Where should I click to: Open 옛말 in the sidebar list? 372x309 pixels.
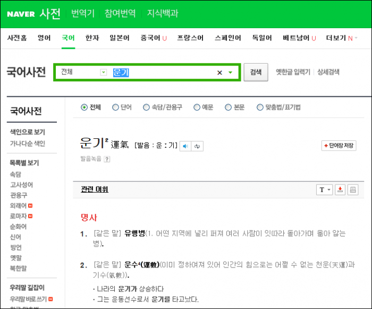tap(15, 258)
